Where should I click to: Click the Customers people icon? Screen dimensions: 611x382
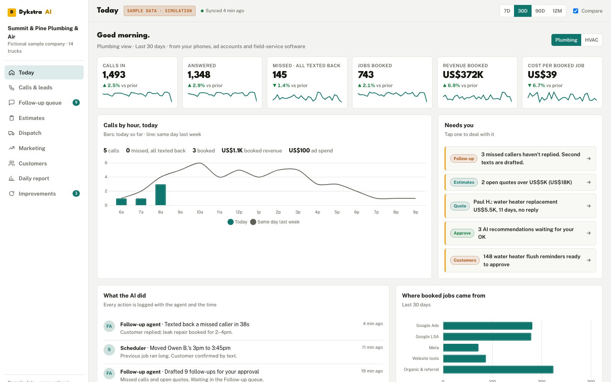click(11, 163)
